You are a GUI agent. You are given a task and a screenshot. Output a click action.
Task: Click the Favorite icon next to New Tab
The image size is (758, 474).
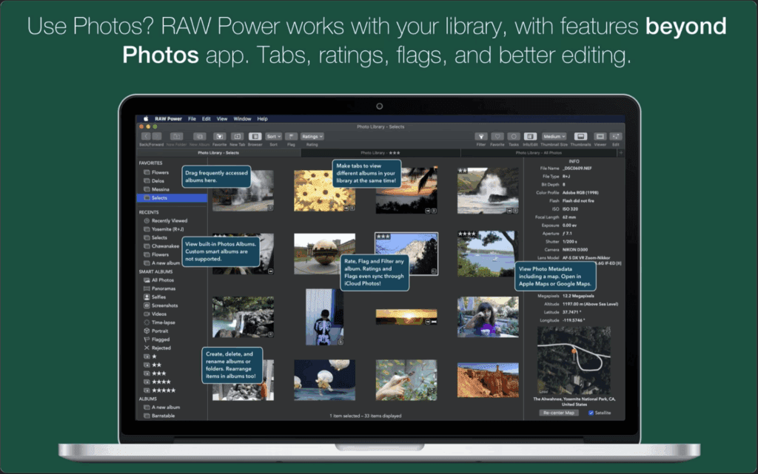point(219,137)
